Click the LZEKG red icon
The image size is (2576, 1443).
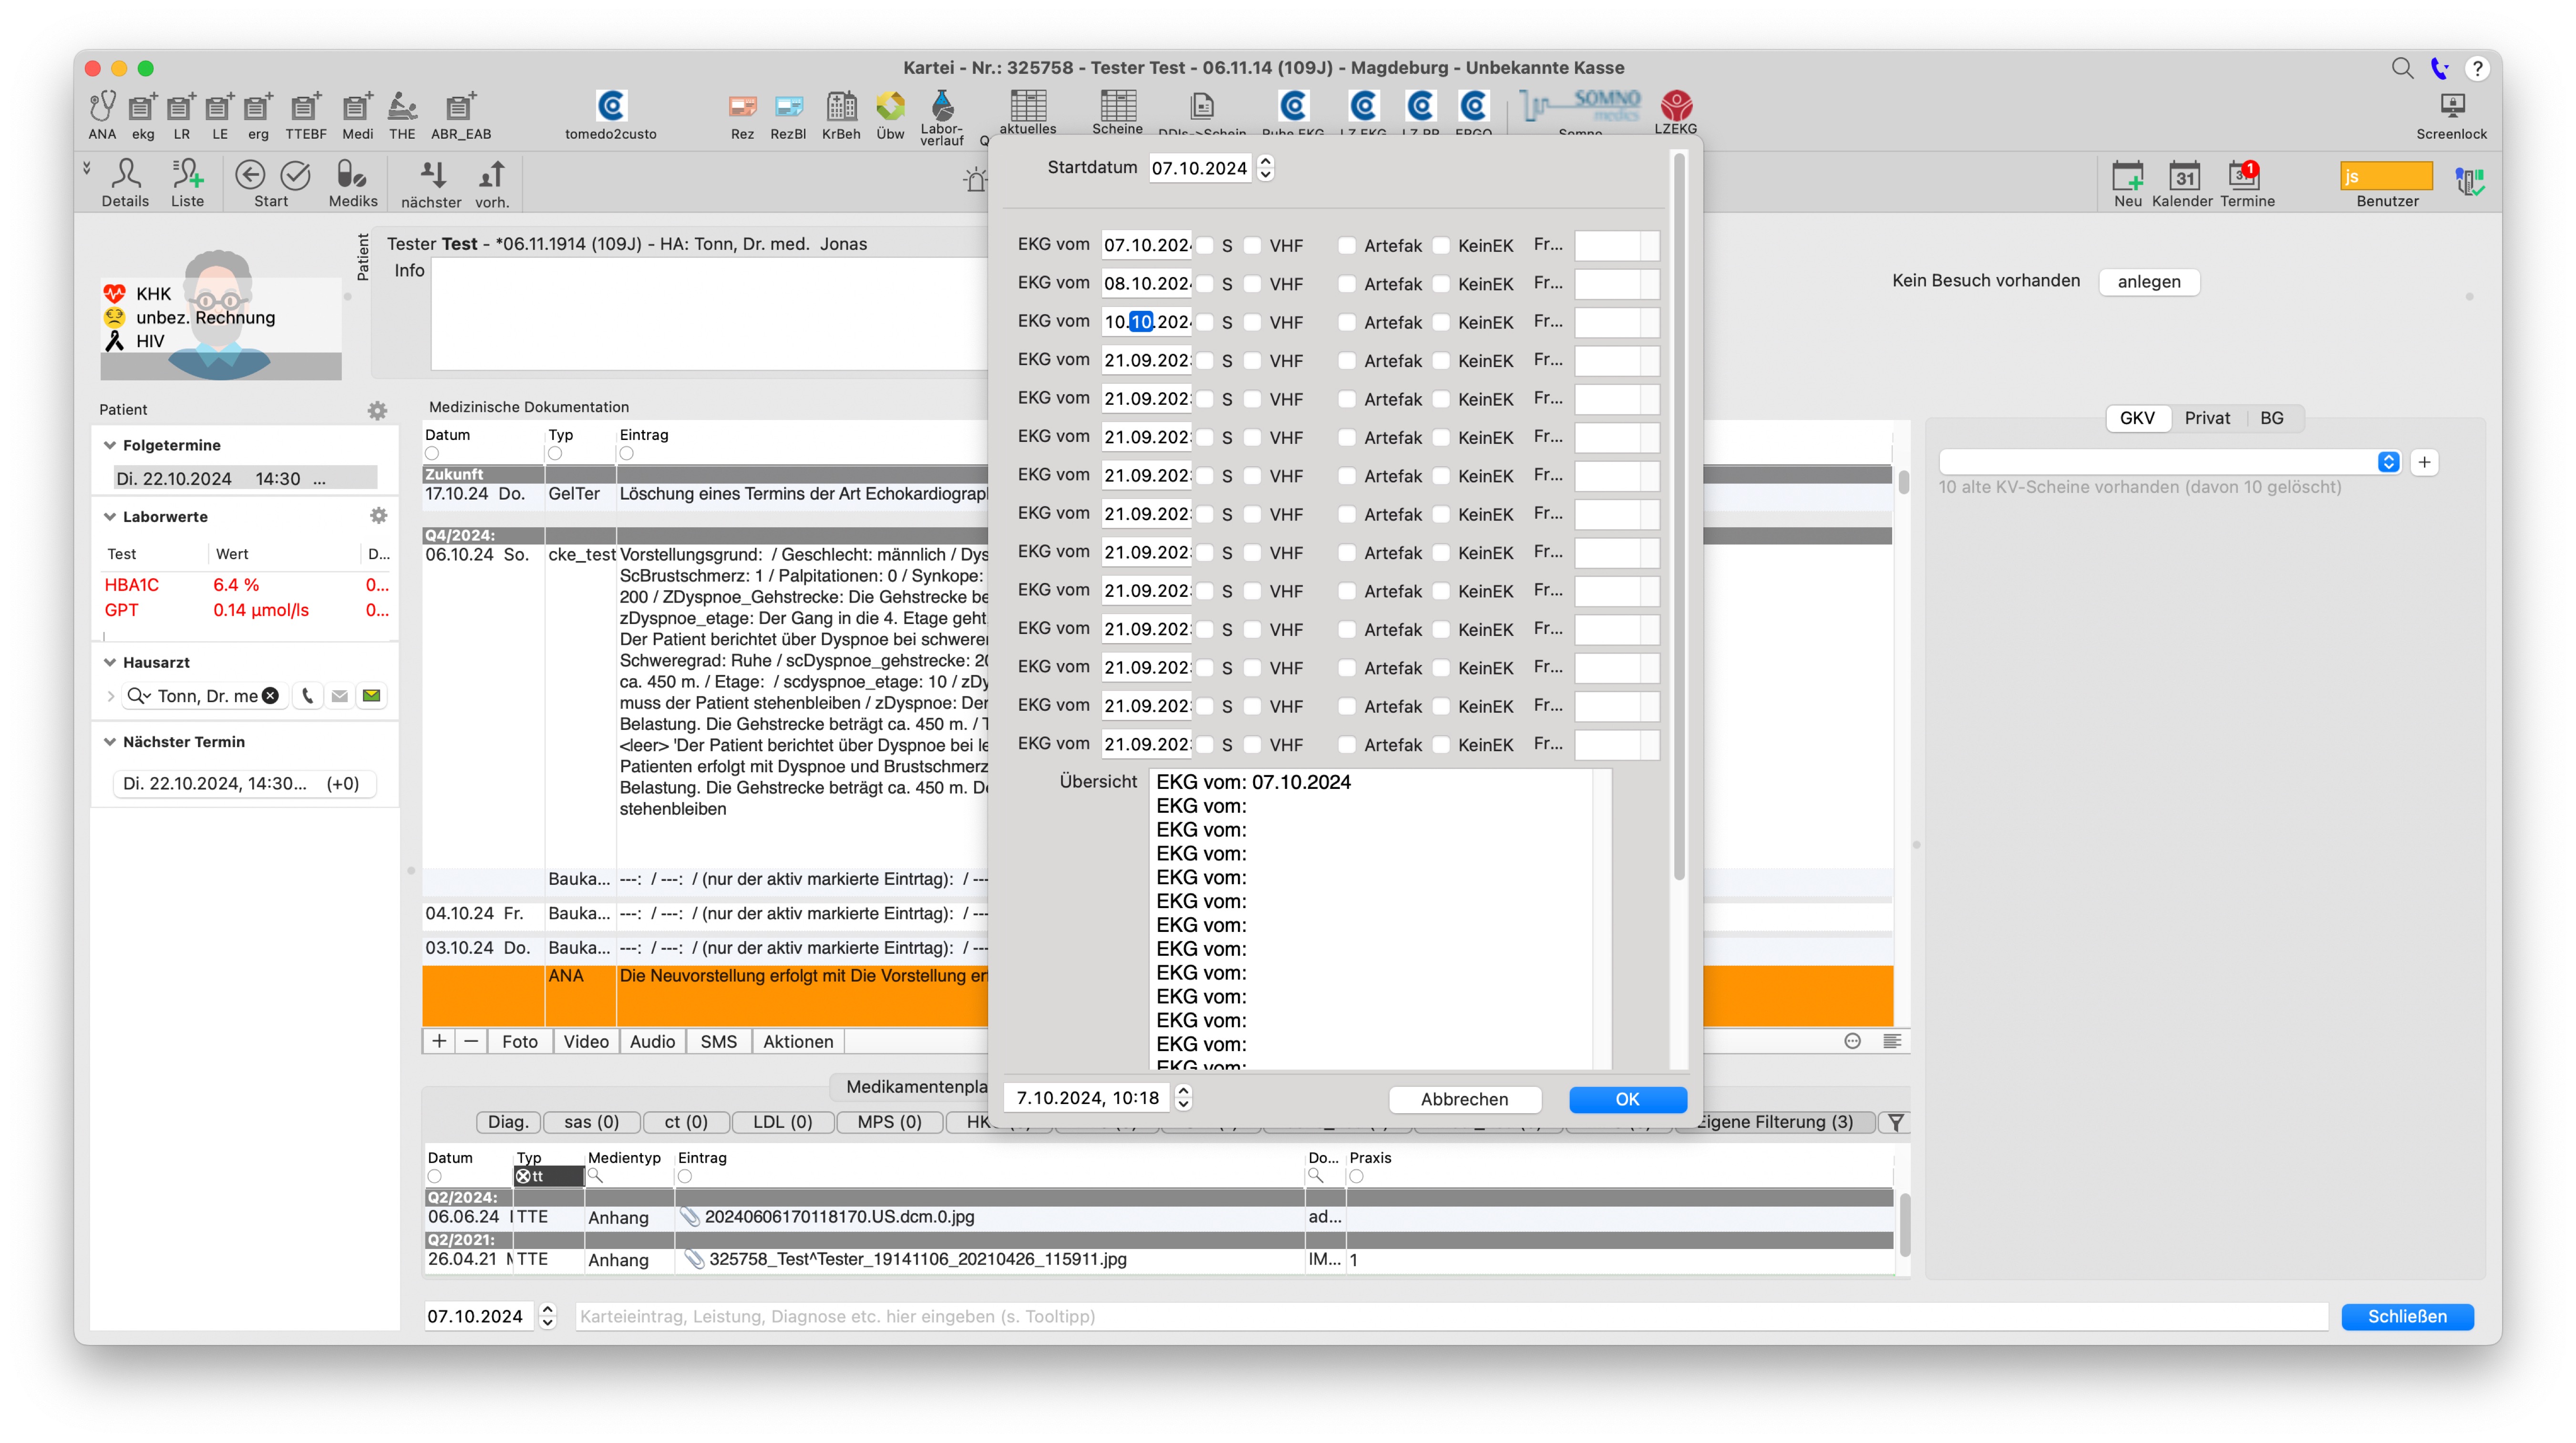[x=1676, y=105]
